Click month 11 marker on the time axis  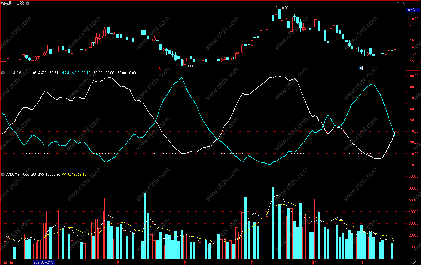[x=363, y=262]
